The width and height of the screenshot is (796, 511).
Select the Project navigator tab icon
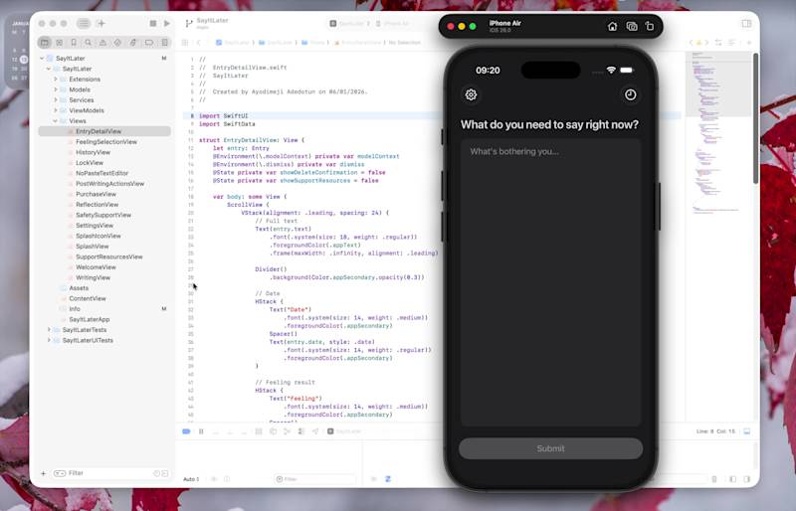tap(45, 43)
